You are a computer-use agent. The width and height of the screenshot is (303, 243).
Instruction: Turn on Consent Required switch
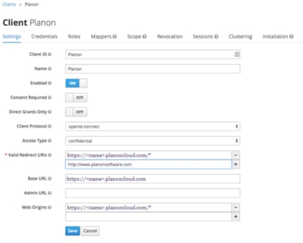tap(76, 98)
